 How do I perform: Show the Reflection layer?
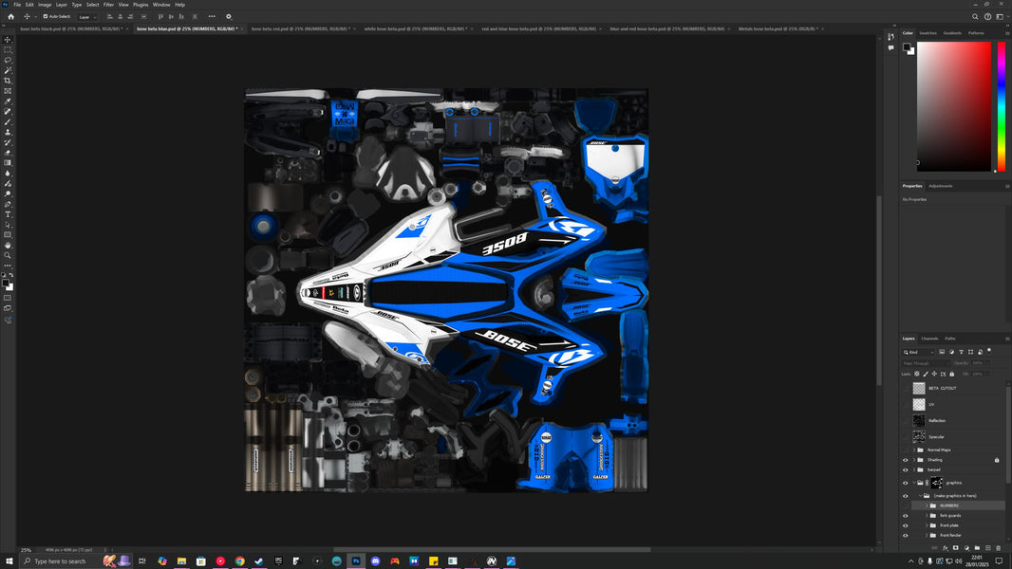pos(905,421)
